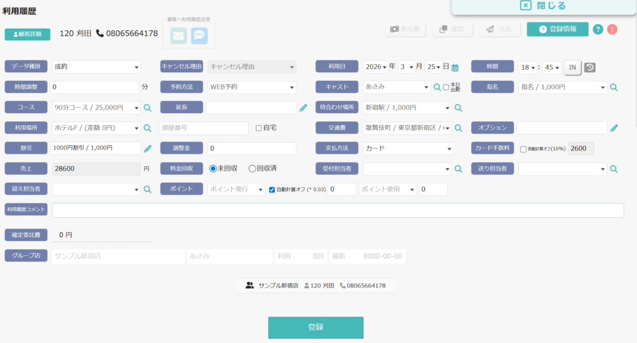637x343 pixels.
Task: Click the search icon next to コース
Action: (147, 108)
